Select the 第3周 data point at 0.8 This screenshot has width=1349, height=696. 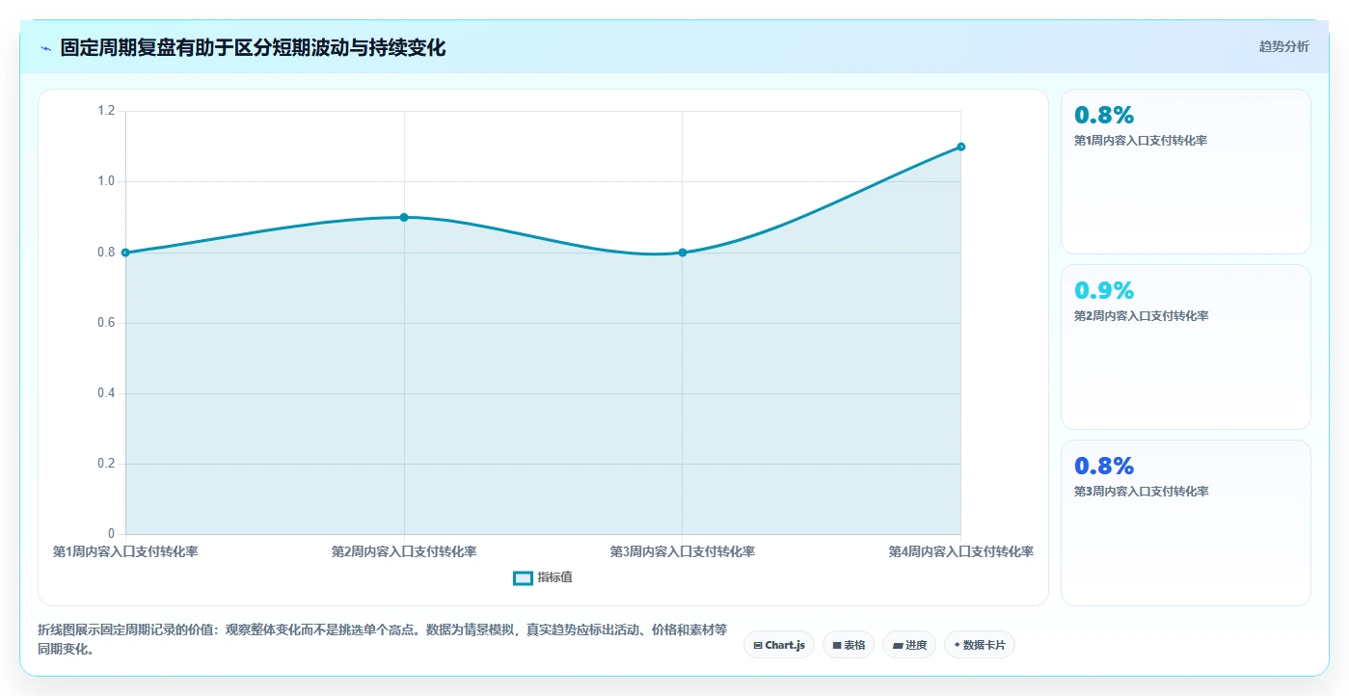click(x=683, y=253)
